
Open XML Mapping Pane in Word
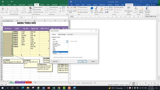click(x=128, y=10)
